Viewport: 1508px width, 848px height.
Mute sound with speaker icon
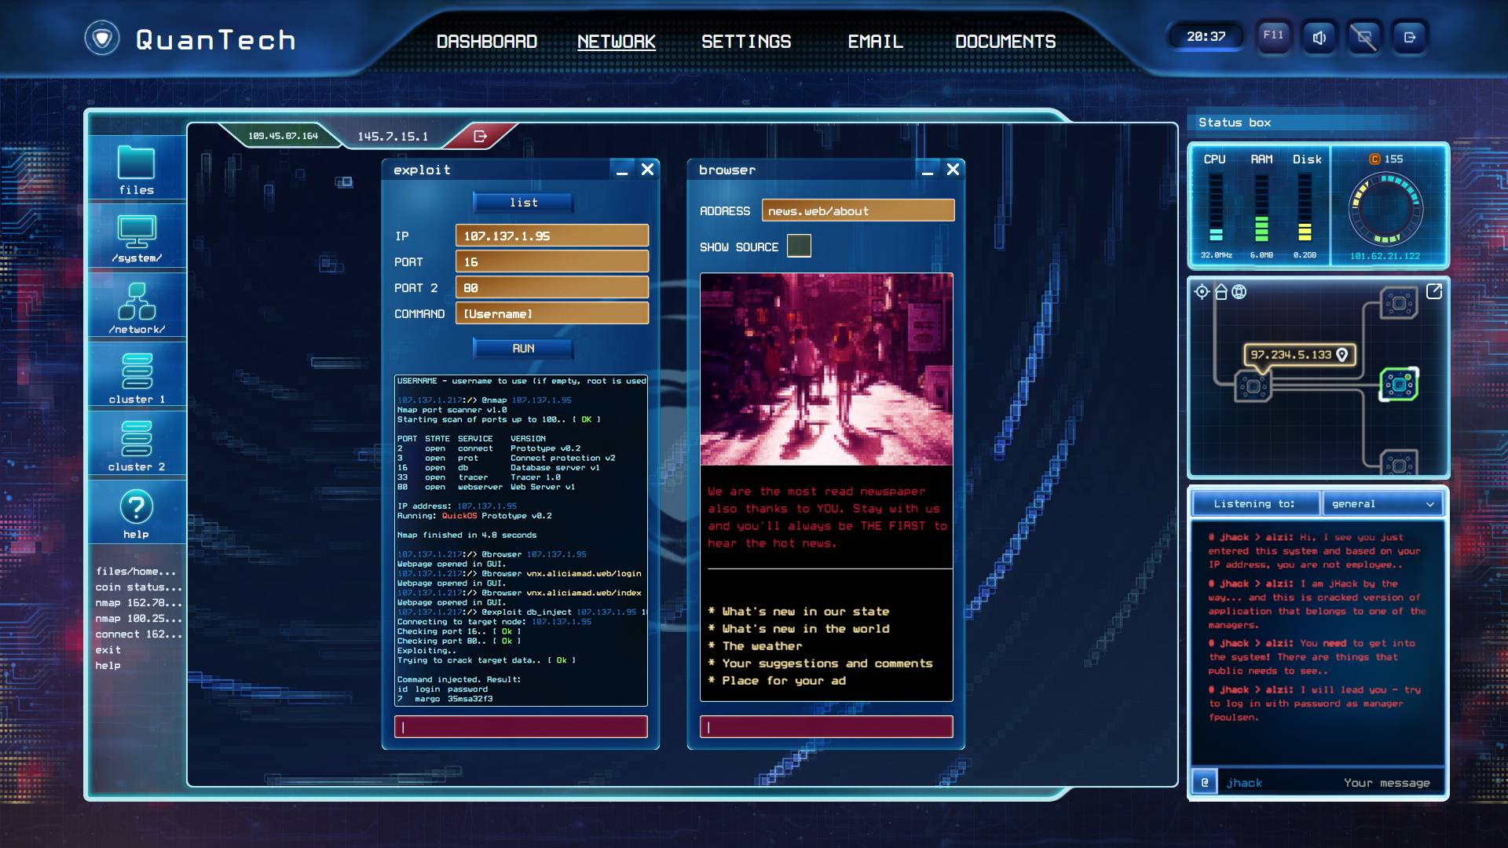pyautogui.click(x=1319, y=37)
